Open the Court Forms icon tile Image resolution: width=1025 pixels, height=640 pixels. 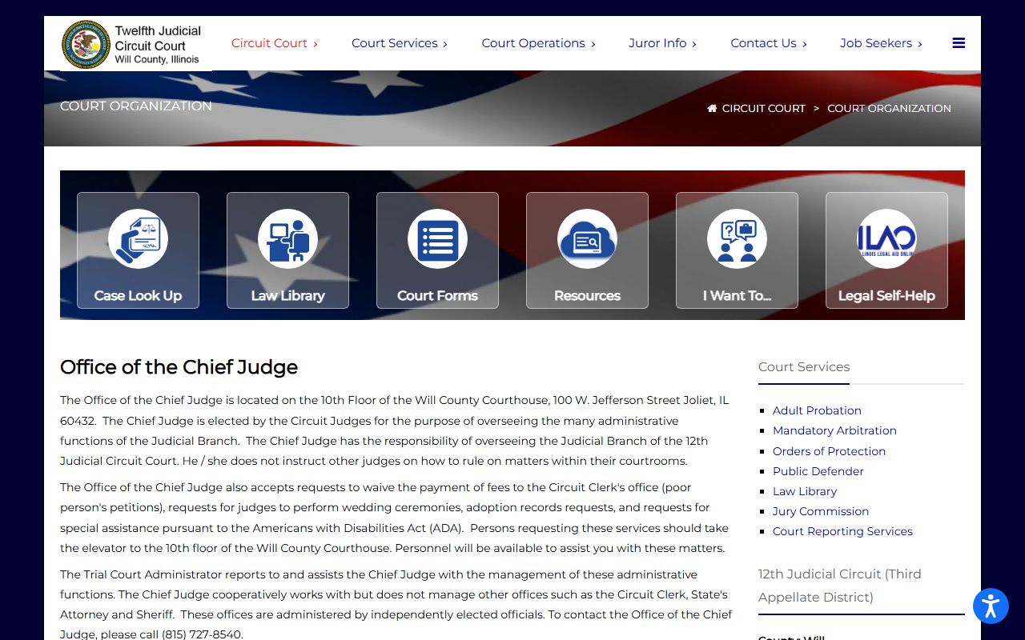click(437, 250)
